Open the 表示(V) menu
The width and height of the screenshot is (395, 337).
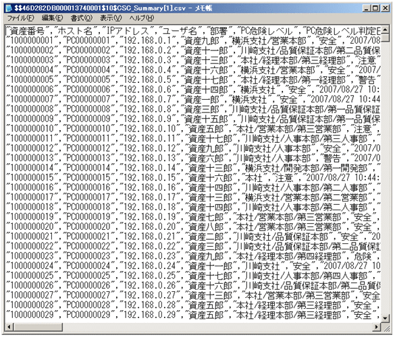pos(111,18)
